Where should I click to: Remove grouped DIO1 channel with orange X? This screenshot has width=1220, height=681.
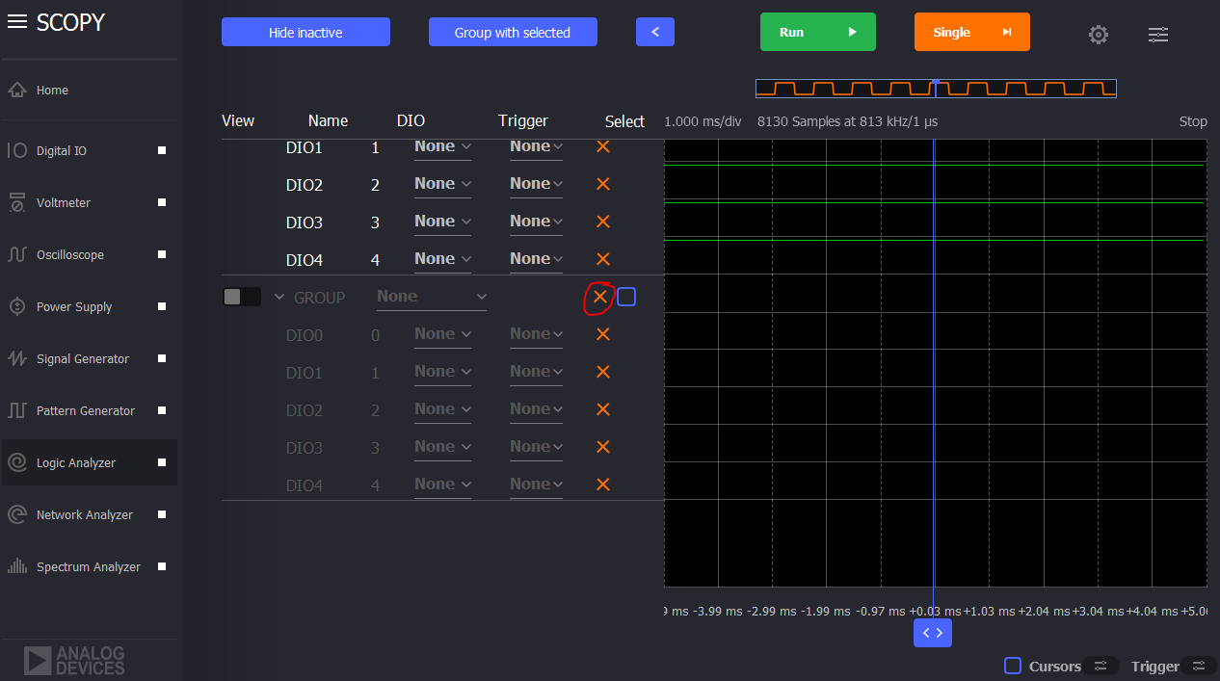pos(603,372)
